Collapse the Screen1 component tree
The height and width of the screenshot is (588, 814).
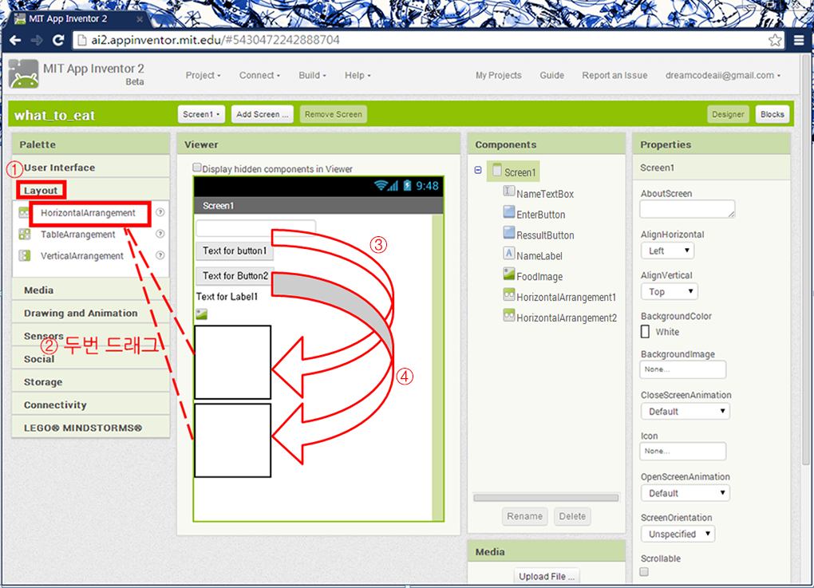pyautogui.click(x=478, y=170)
